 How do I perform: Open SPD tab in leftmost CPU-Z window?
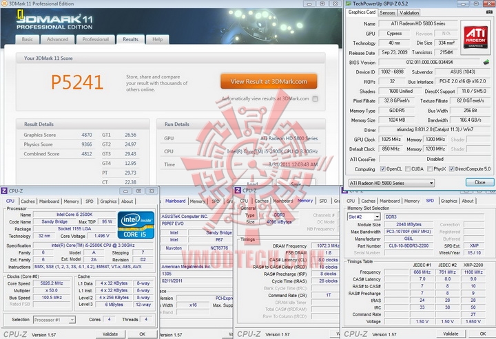[x=90, y=201]
